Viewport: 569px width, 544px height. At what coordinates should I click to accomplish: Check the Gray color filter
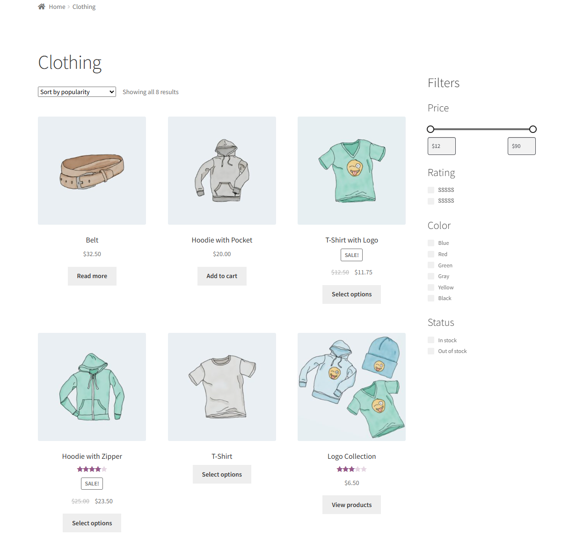[431, 276]
